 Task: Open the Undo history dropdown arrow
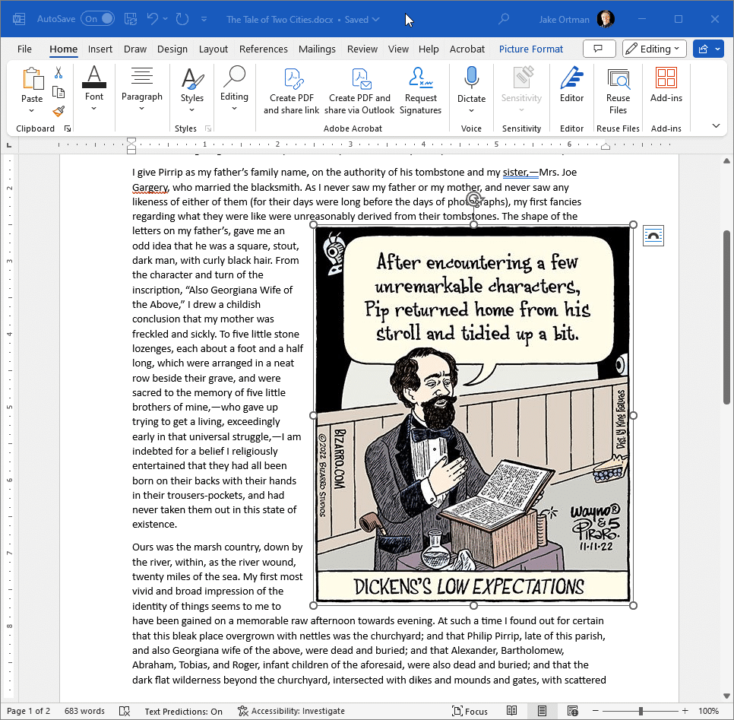(165, 19)
